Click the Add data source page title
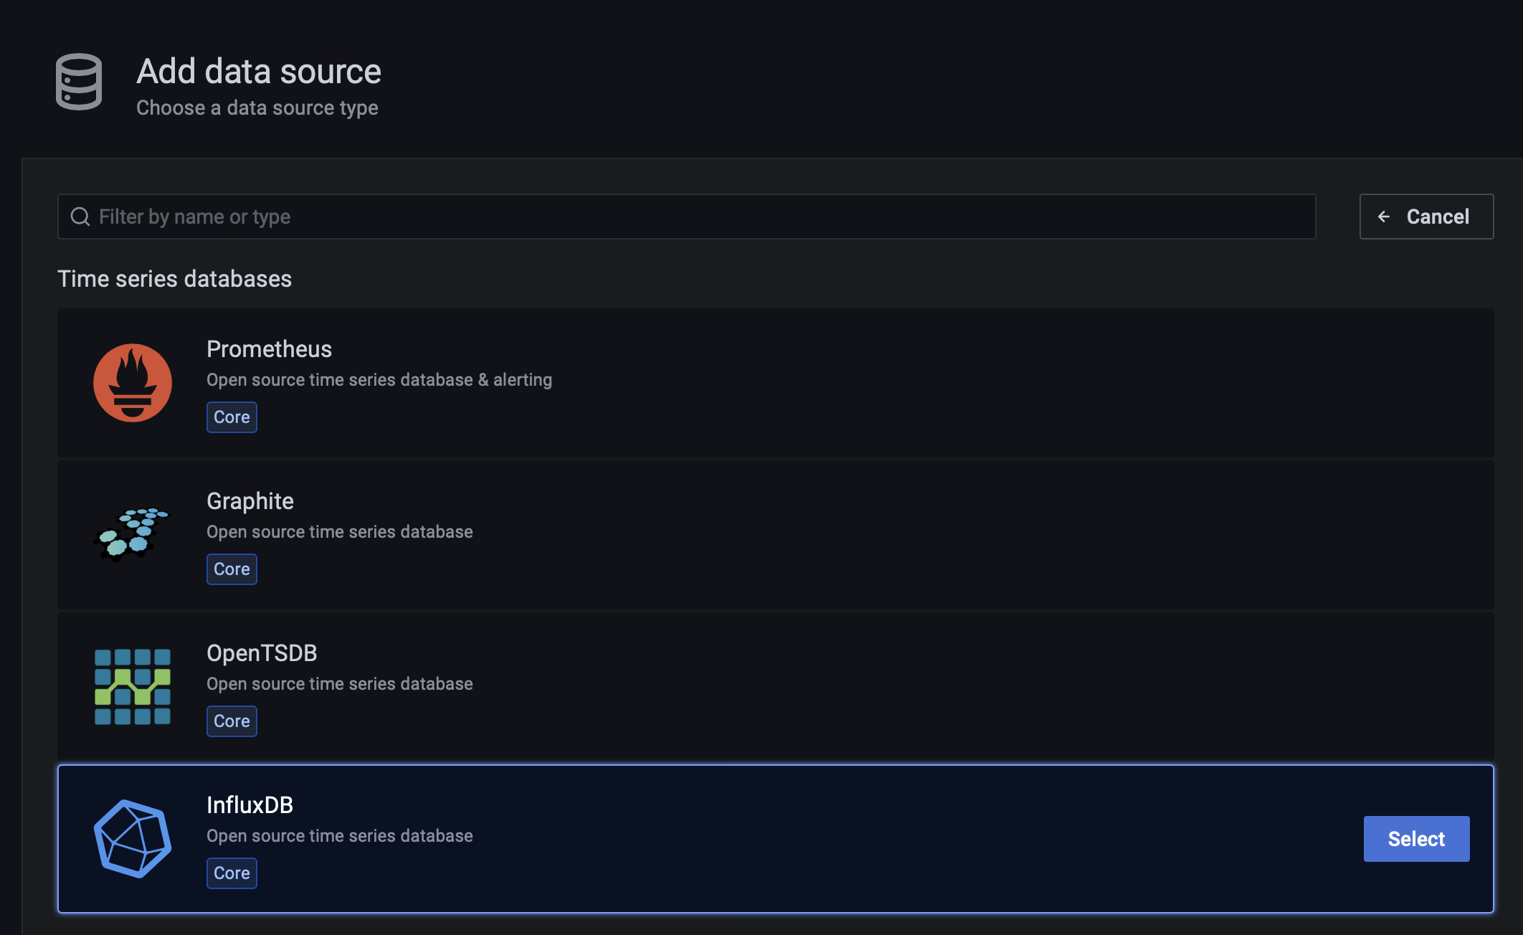Screen dimensions: 1523x935 coord(259,72)
